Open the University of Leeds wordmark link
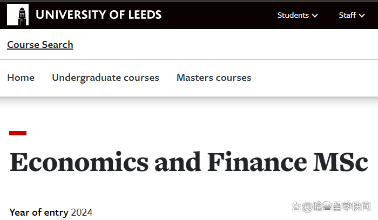The width and height of the screenshot is (378, 220). click(98, 15)
